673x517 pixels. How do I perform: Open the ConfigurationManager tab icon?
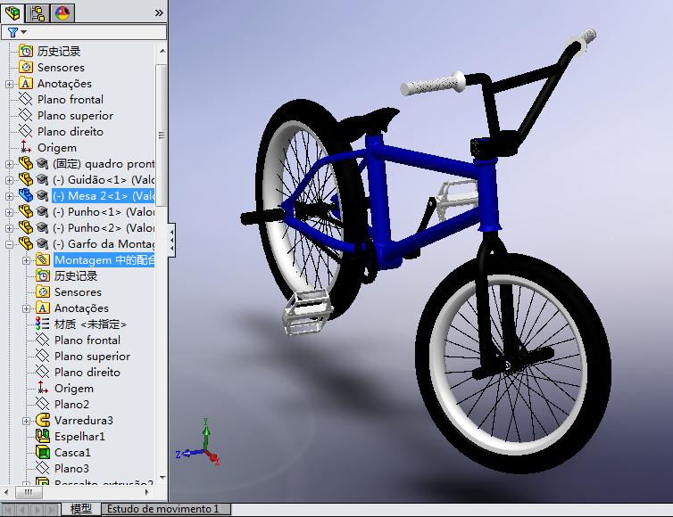point(37,12)
